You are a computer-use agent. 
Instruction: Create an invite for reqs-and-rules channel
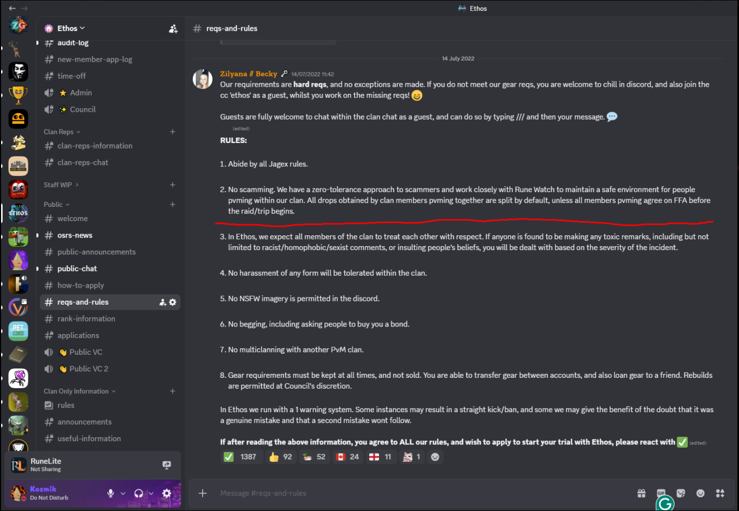click(x=163, y=302)
